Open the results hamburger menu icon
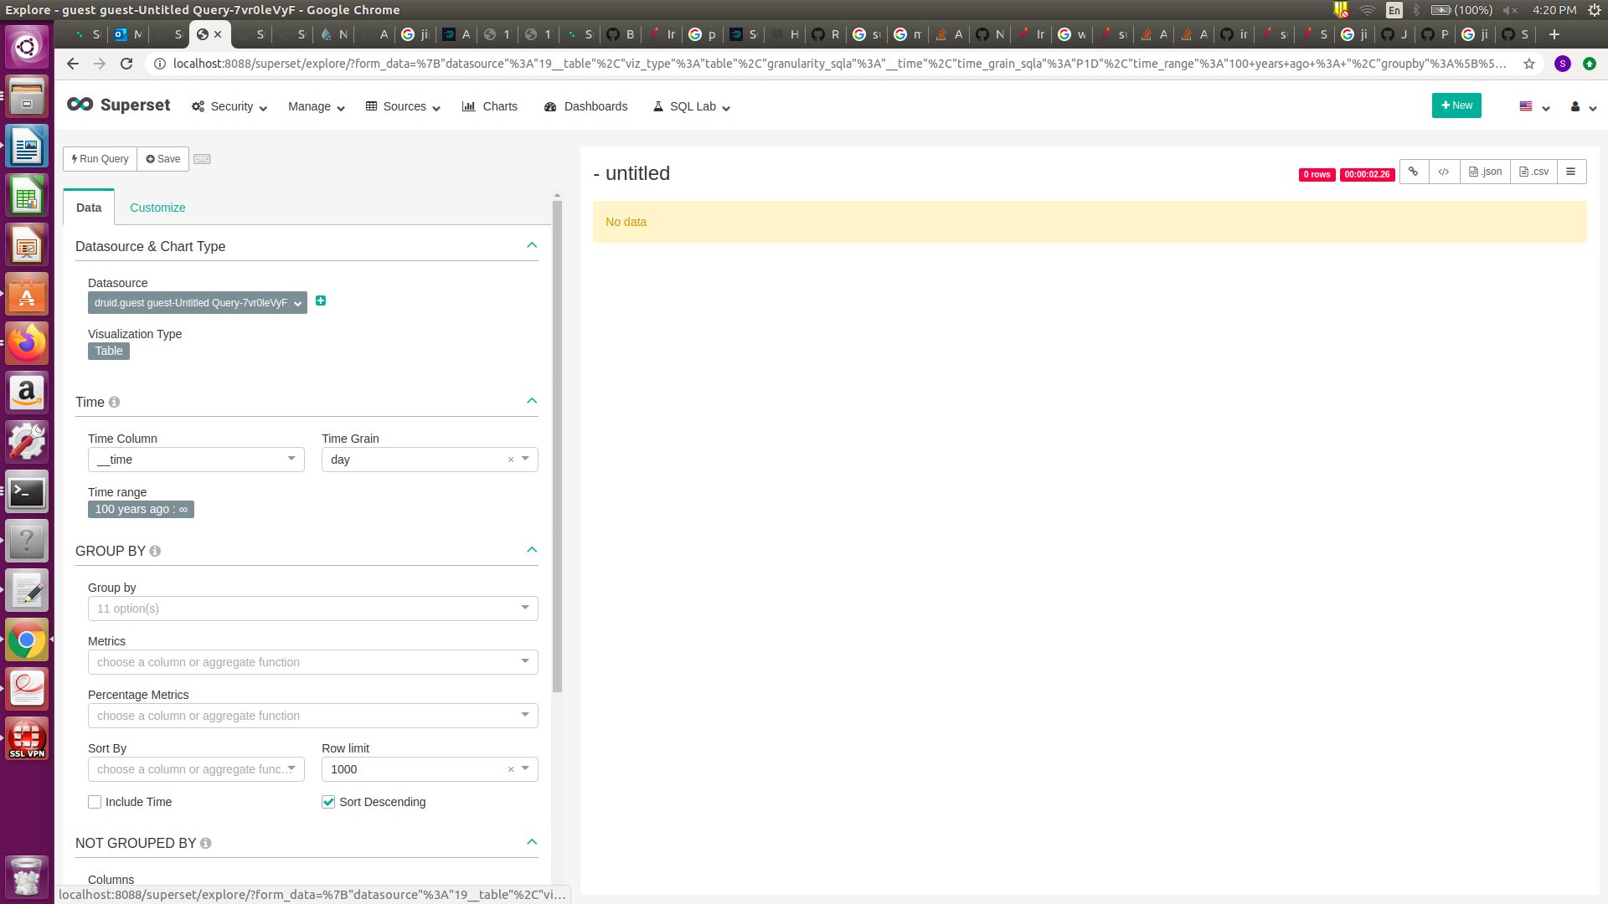The image size is (1608, 904). [1571, 171]
